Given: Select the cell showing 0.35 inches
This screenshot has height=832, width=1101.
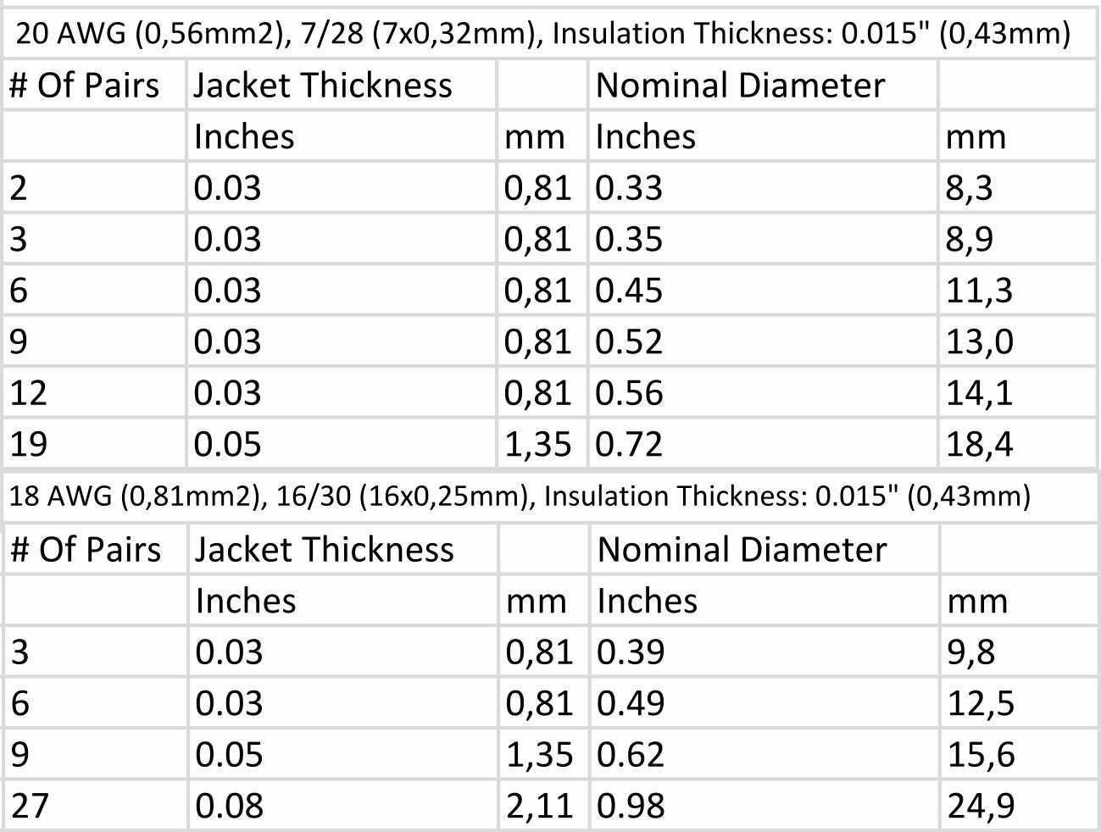Looking at the screenshot, I should [764, 239].
